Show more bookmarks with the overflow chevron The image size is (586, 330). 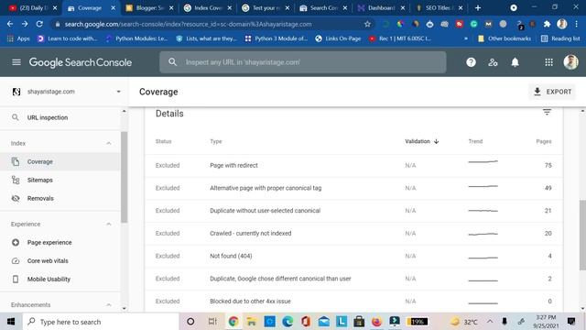pyautogui.click(x=466, y=38)
